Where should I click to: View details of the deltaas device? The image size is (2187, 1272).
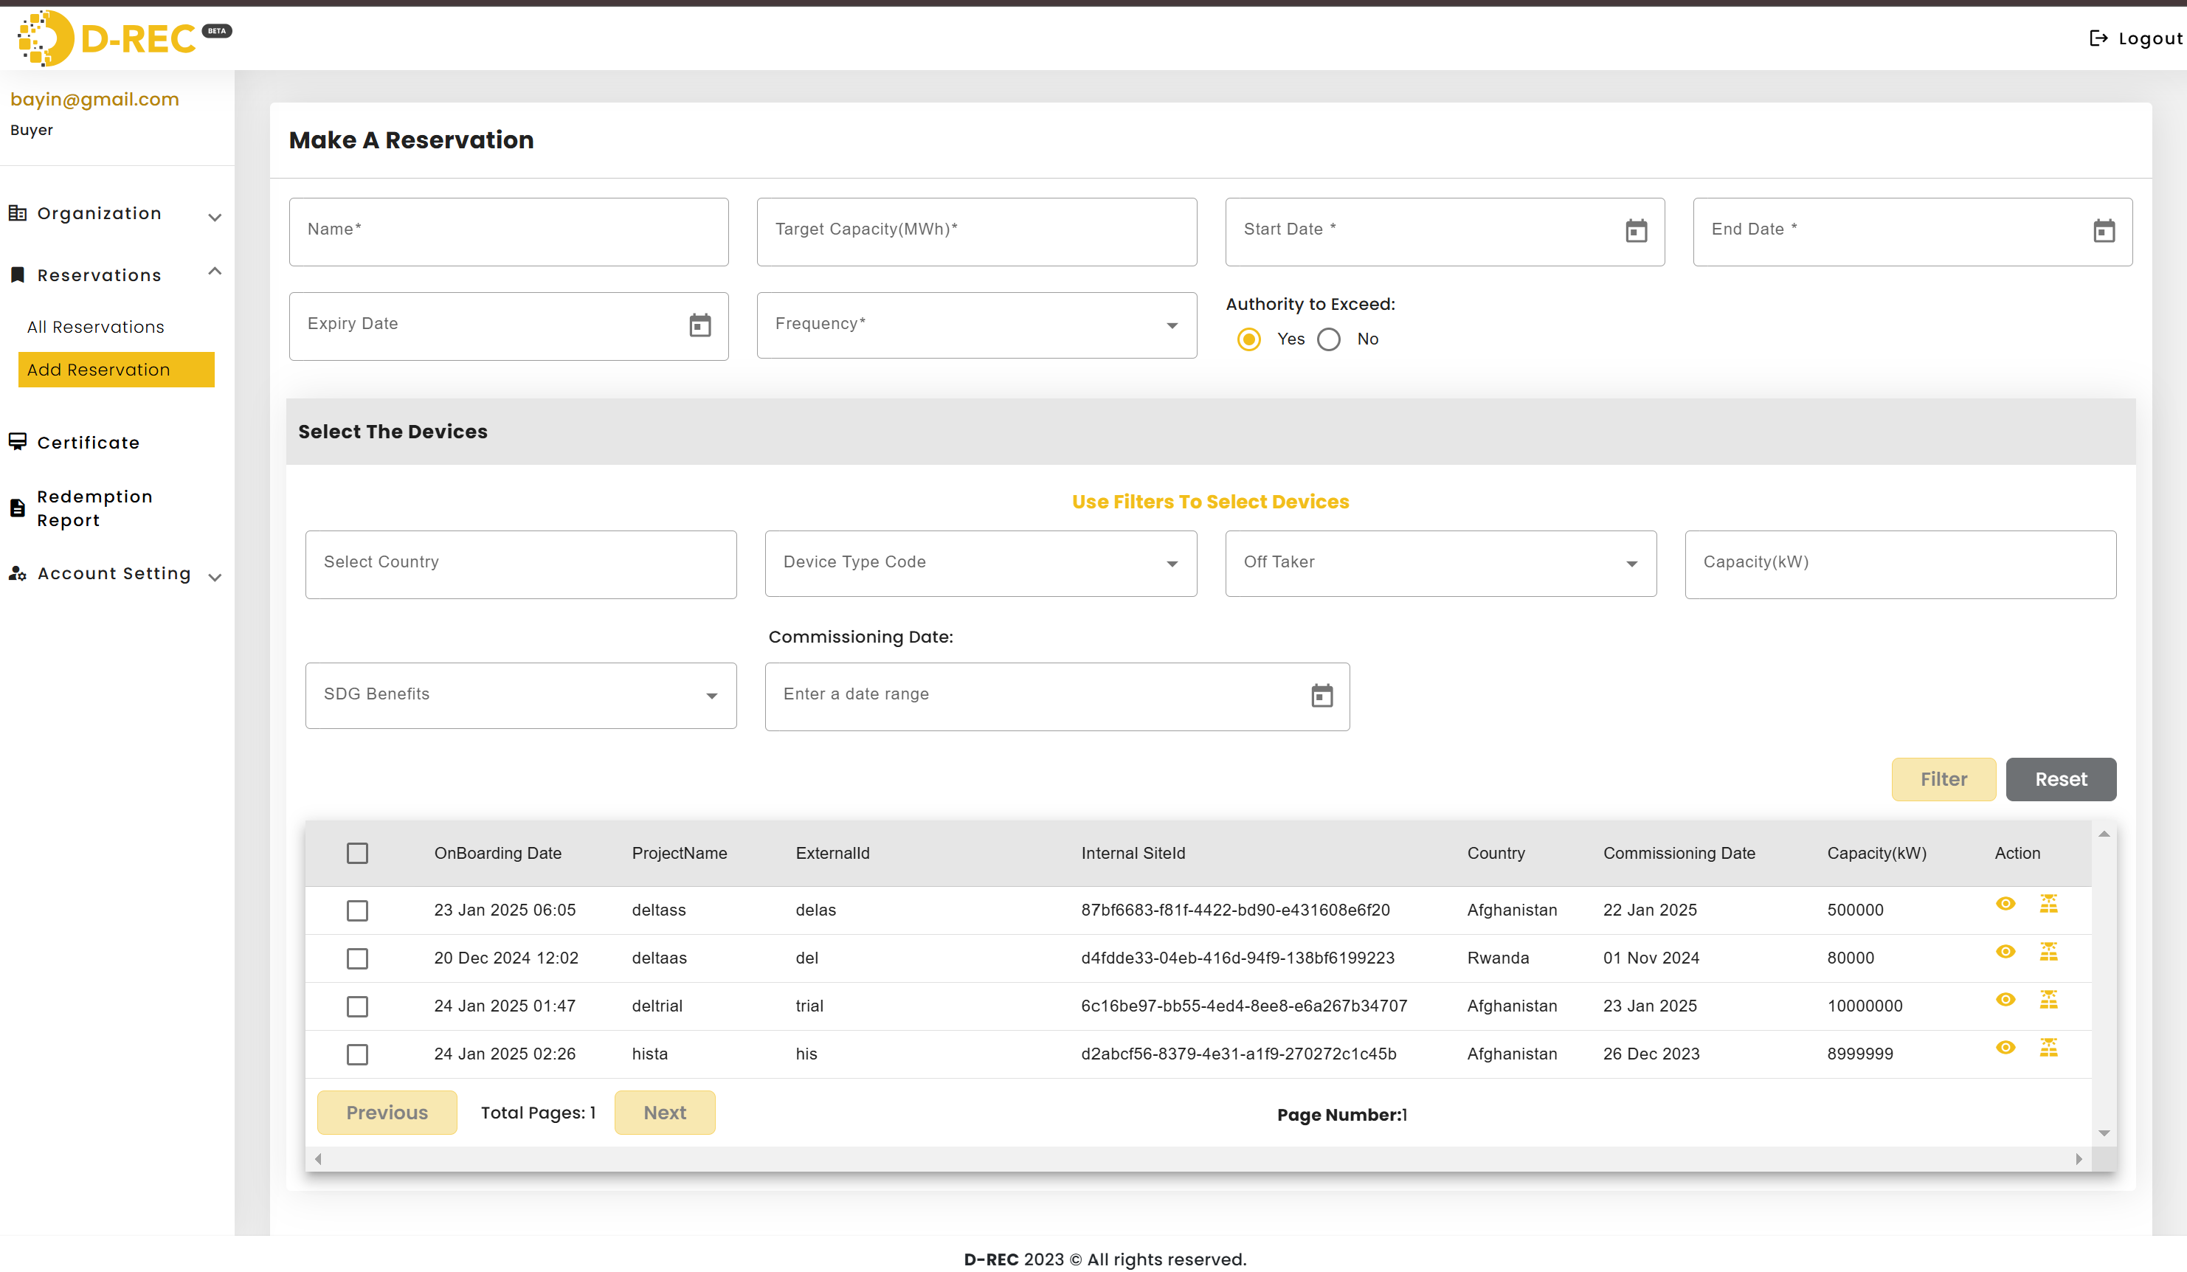2005,952
